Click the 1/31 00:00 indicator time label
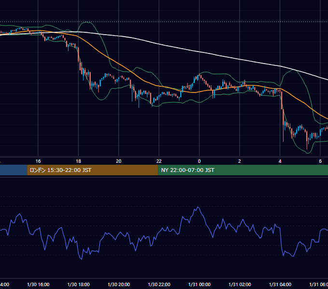 199,284
